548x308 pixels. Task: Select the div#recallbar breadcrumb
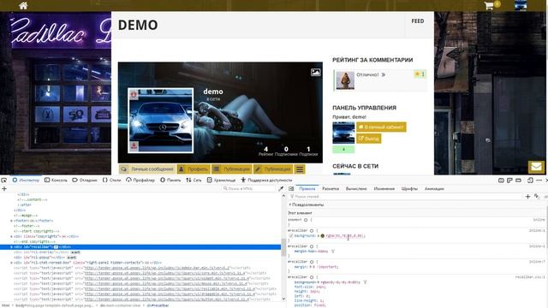158,305
